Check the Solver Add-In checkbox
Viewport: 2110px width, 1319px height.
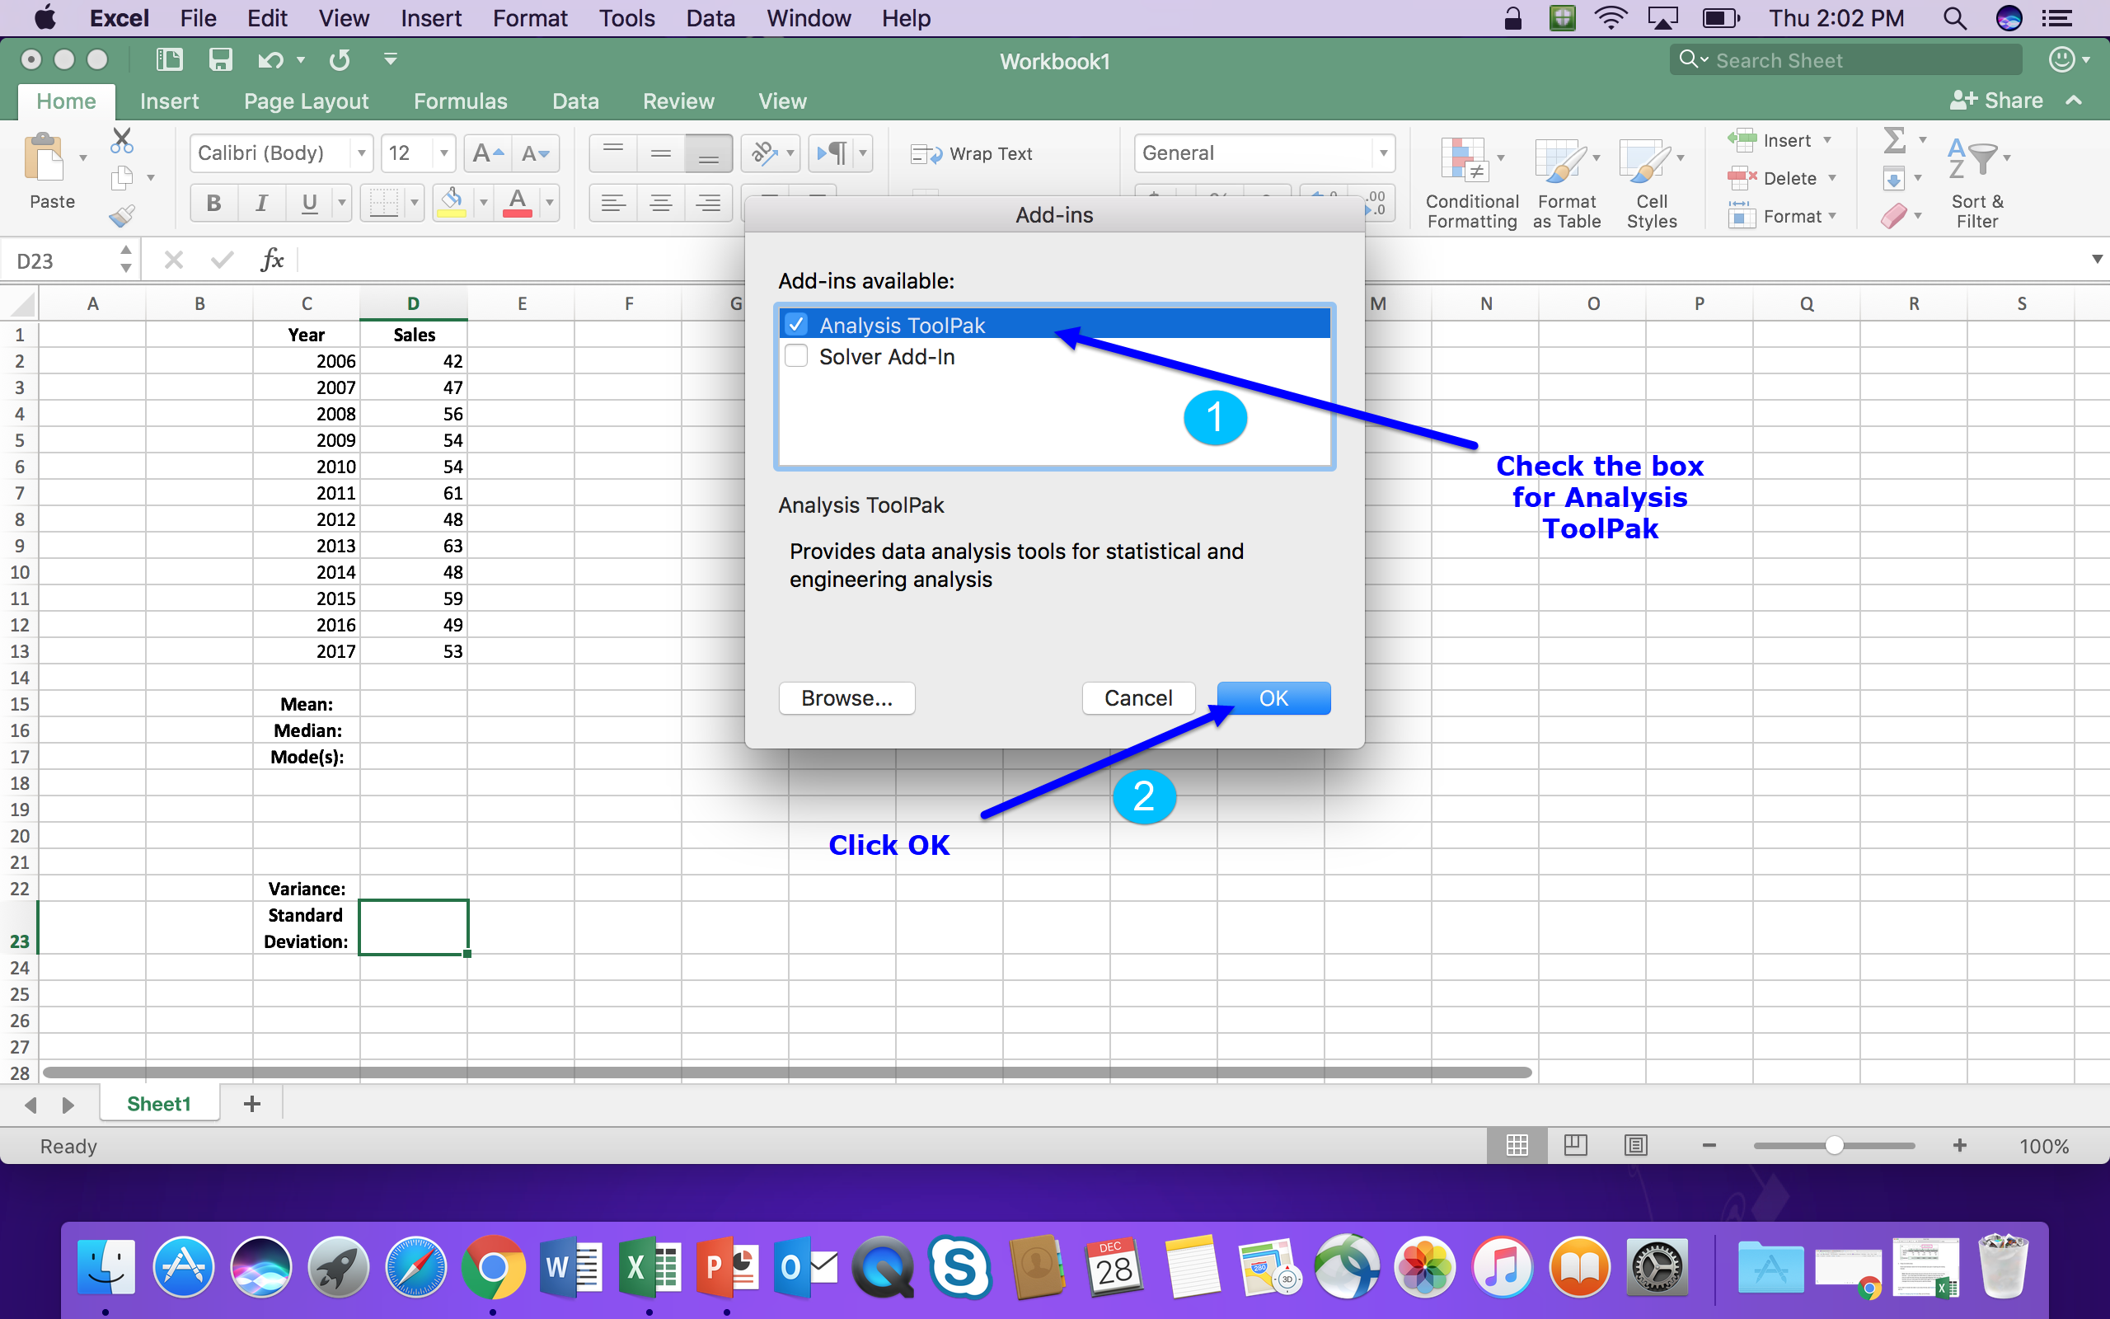pos(796,356)
